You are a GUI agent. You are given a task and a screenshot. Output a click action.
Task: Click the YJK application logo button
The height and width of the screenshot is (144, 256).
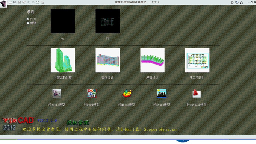(x=3, y=3)
